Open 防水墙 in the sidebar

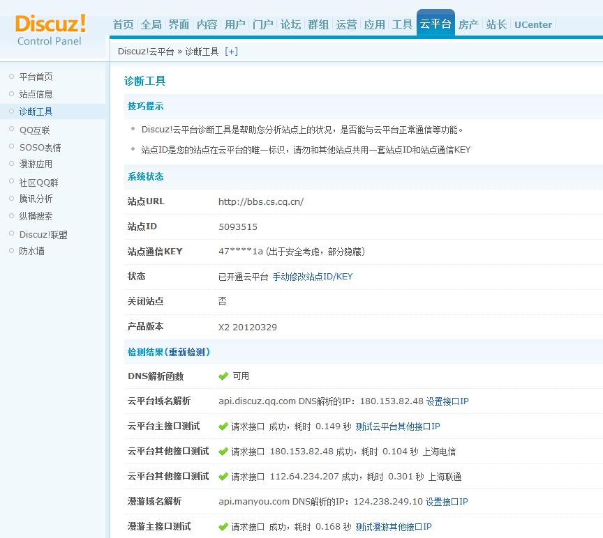click(x=32, y=251)
